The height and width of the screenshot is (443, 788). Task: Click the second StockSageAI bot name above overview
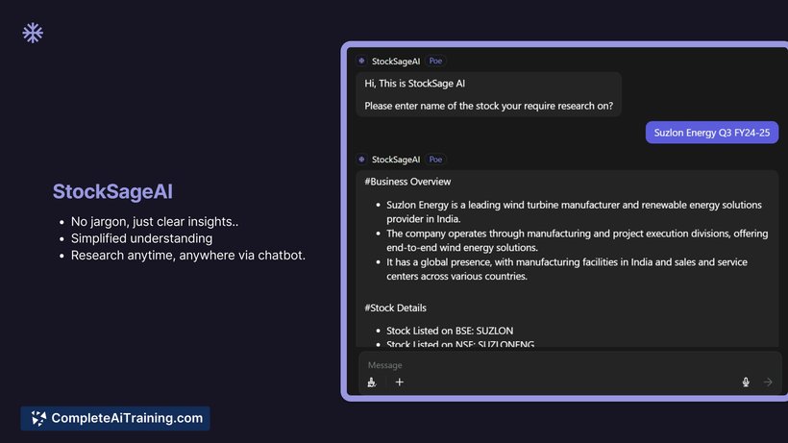(396, 160)
